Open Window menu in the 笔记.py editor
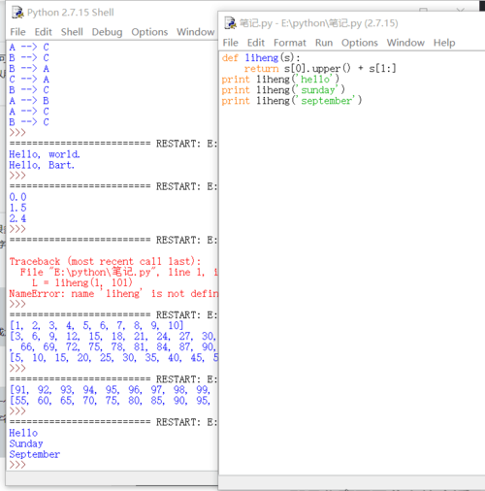 click(405, 43)
